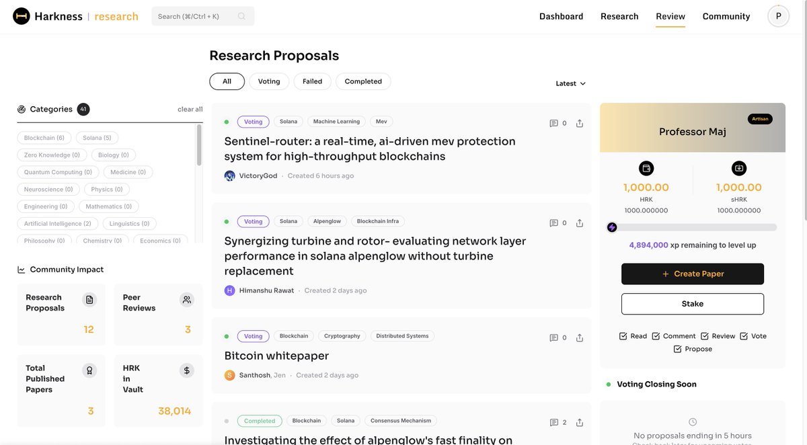The width and height of the screenshot is (807, 445).
Task: Click the Consensus Mechanism tag
Action: point(401,421)
